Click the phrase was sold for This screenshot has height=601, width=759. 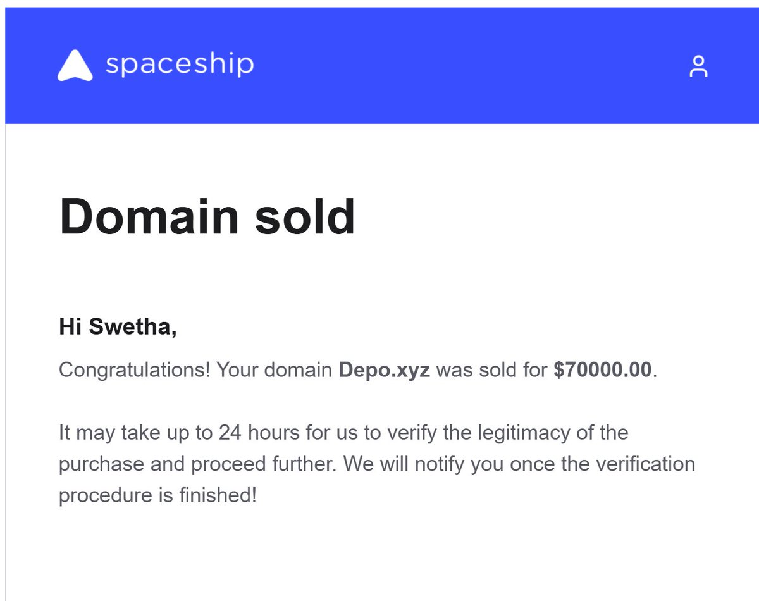click(491, 370)
